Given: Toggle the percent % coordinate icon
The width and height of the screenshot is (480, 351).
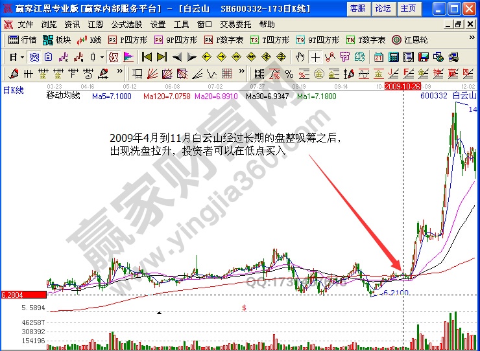Looking at the screenshot, I should 289,73.
